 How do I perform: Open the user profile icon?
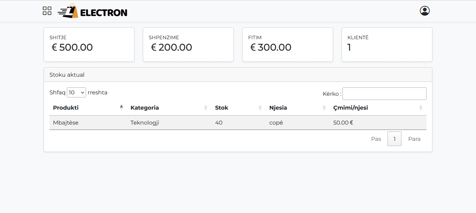(x=424, y=11)
